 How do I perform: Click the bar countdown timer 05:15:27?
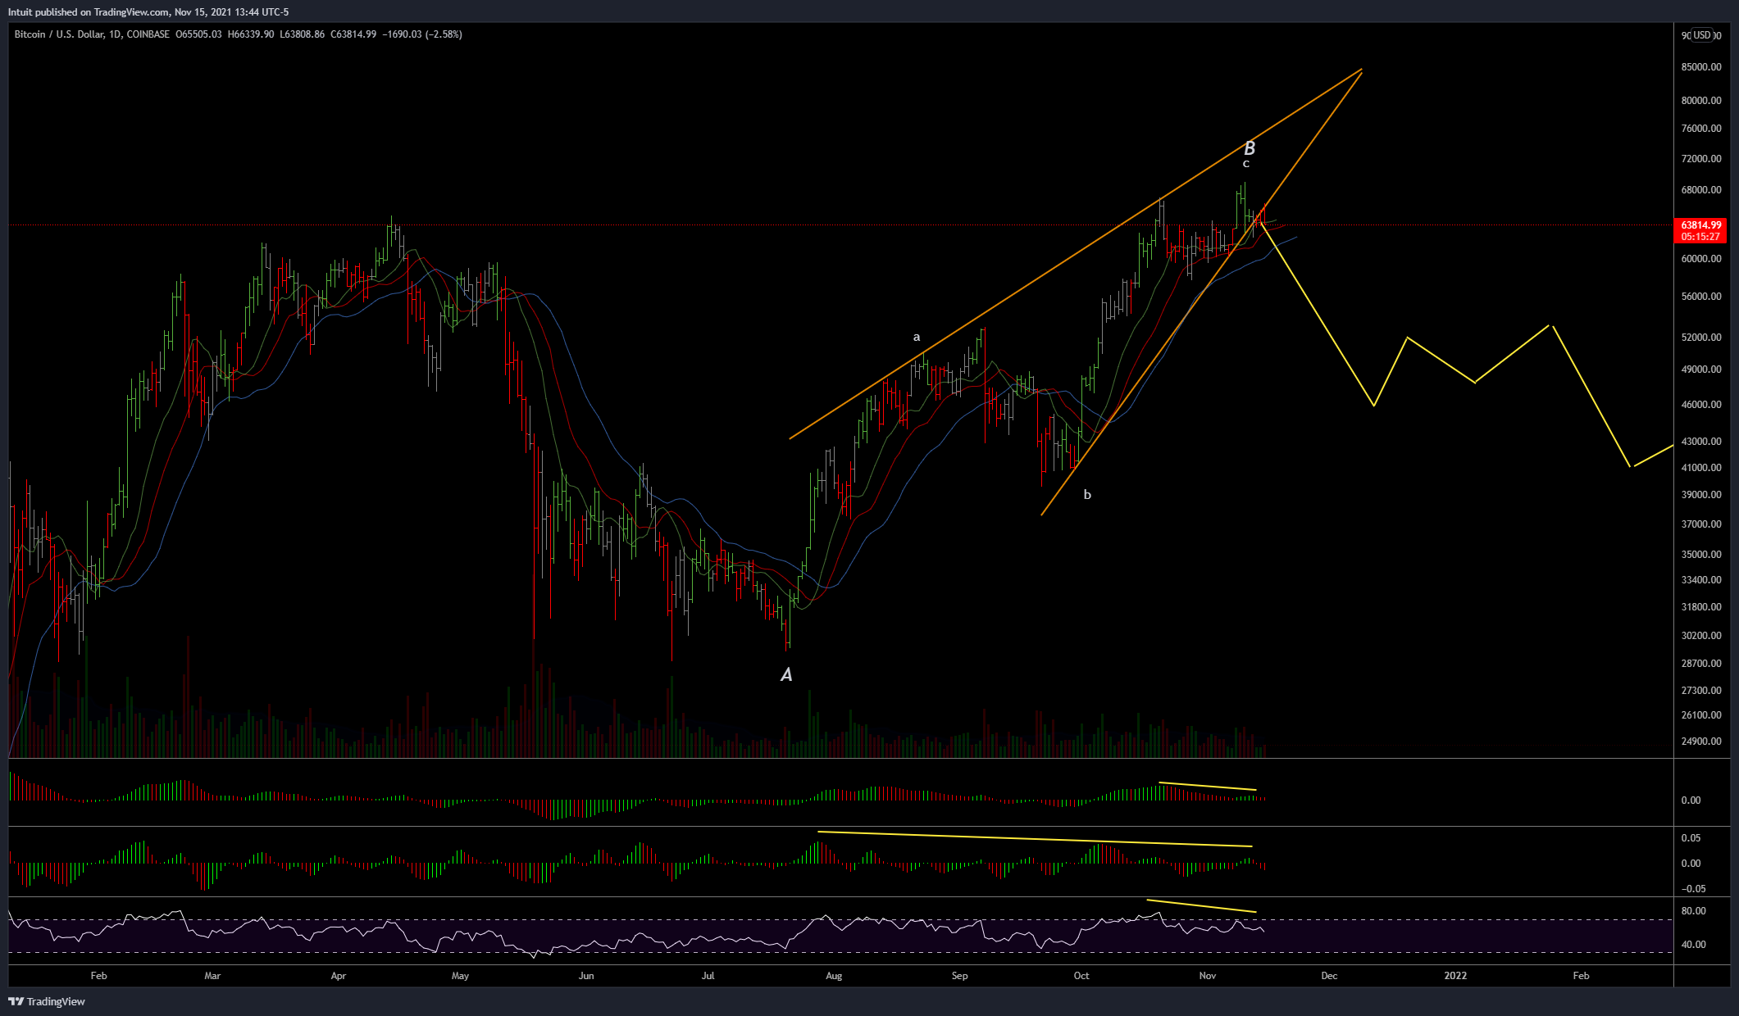pos(1700,237)
